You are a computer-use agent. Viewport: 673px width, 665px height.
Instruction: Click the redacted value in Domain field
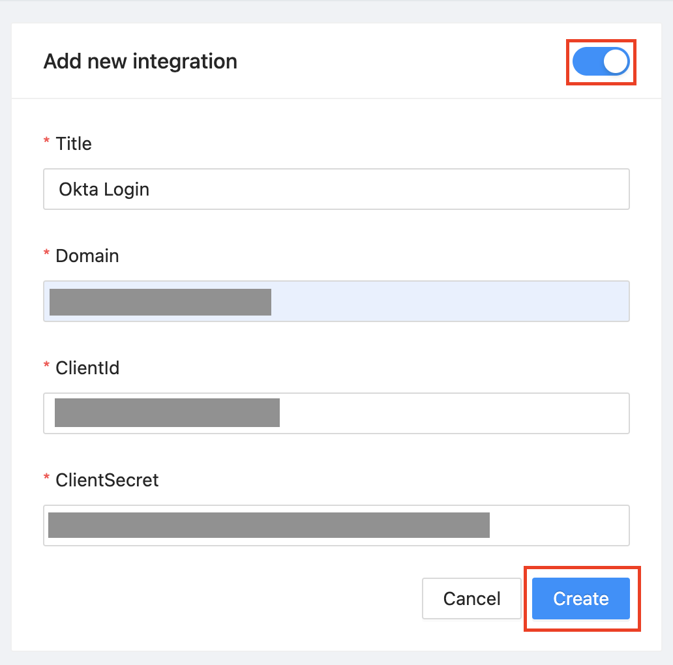[160, 302]
